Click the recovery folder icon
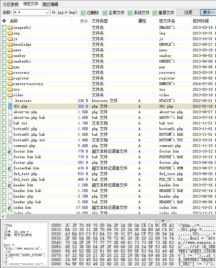This screenshot has width=216, height=268. coord(10,72)
